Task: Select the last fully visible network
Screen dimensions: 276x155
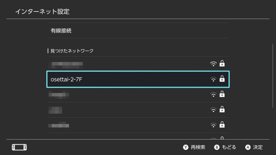Action: click(x=138, y=125)
